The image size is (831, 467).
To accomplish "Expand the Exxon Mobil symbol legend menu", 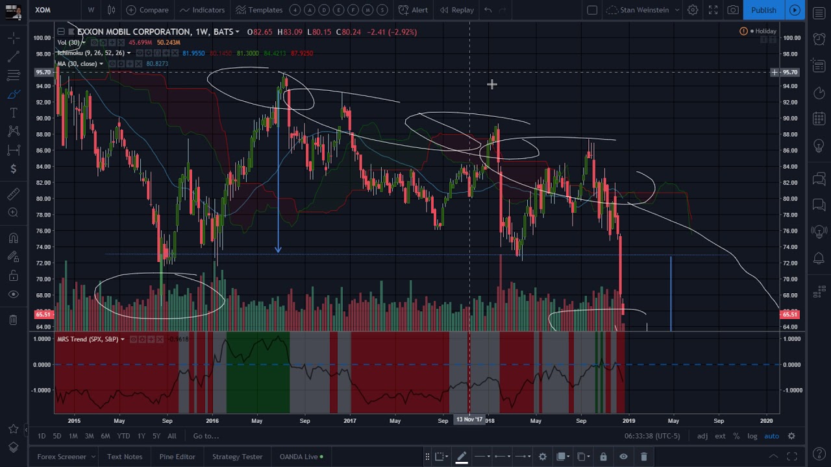I will coord(238,32).
